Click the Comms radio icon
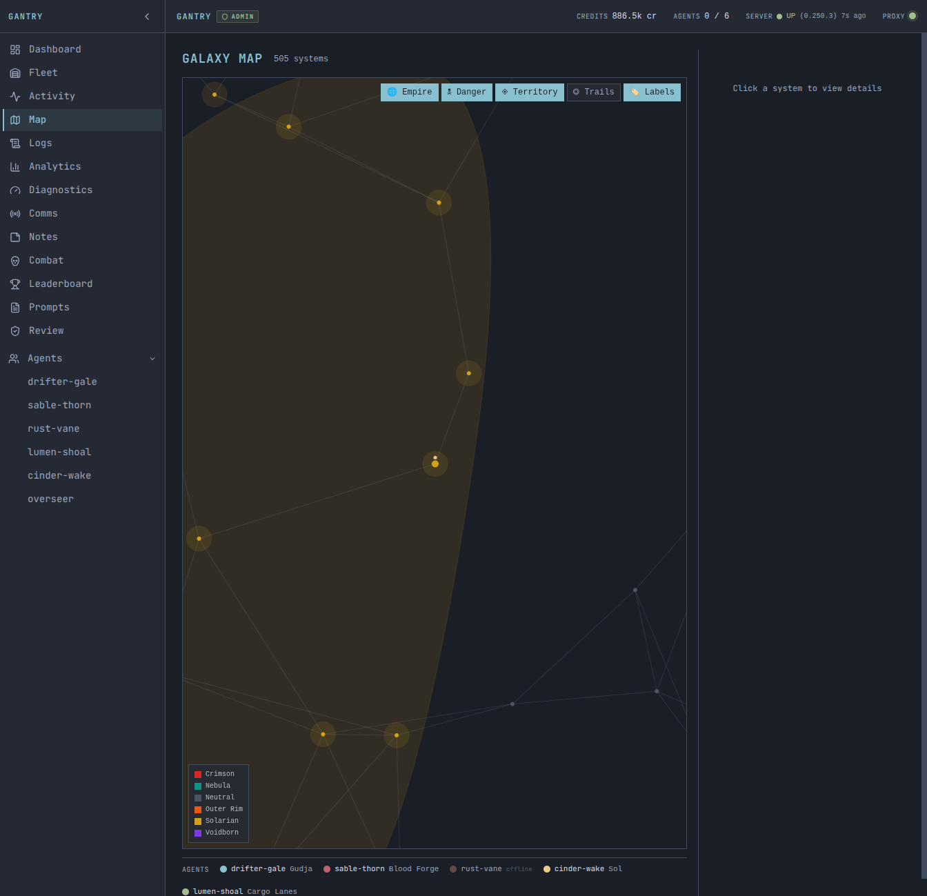 click(x=15, y=214)
